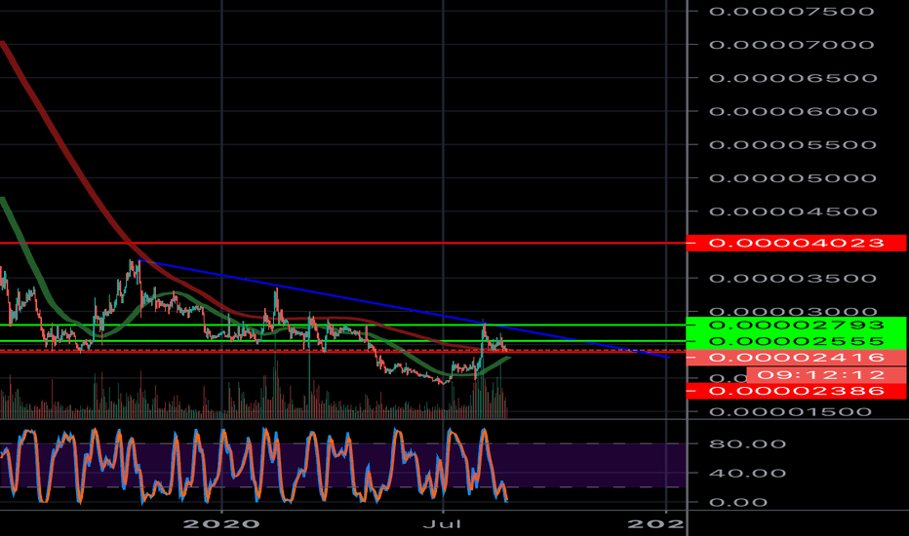This screenshot has height=536, width=909.
Task: Click the 0.00003500 price scale value
Action: coord(793,278)
